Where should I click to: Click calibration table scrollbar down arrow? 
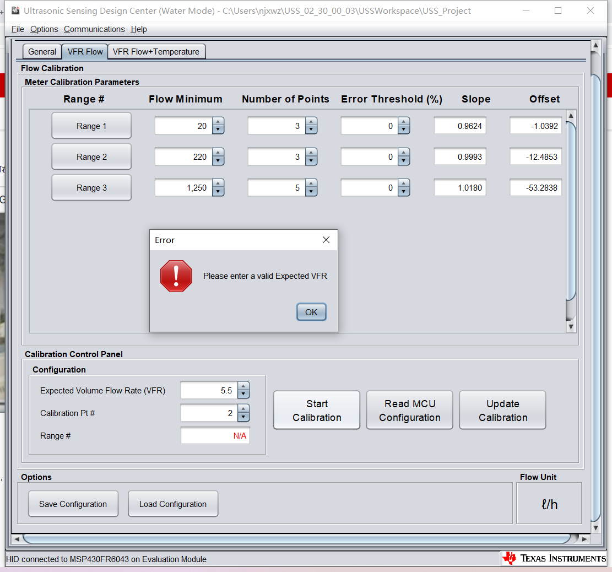(x=571, y=327)
